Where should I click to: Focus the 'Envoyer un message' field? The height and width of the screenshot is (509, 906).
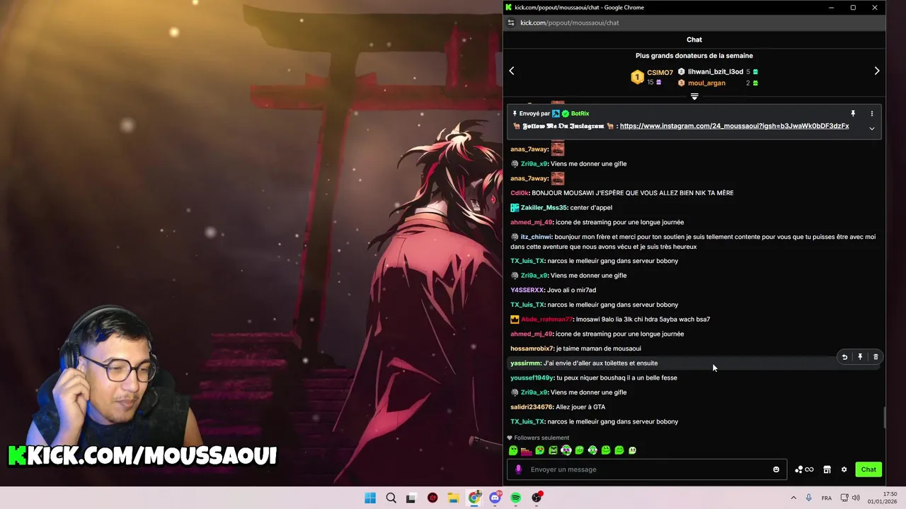coord(648,469)
